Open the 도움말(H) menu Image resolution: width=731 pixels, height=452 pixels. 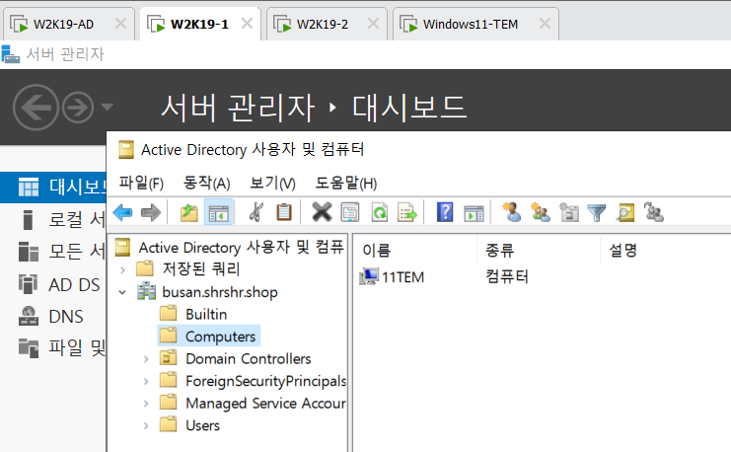tap(346, 183)
